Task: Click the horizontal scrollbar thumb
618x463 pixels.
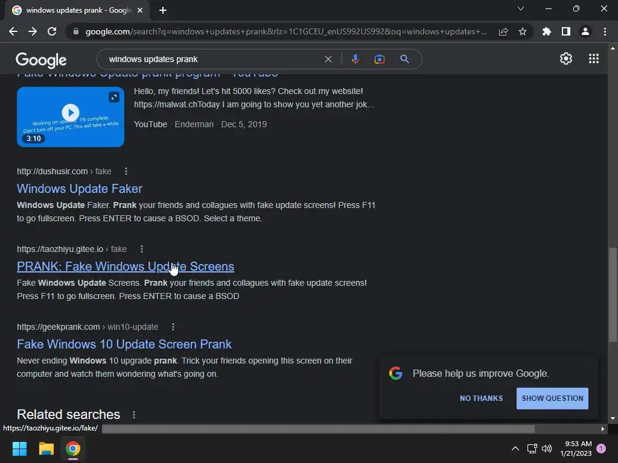Action: pyautogui.click(x=319, y=429)
